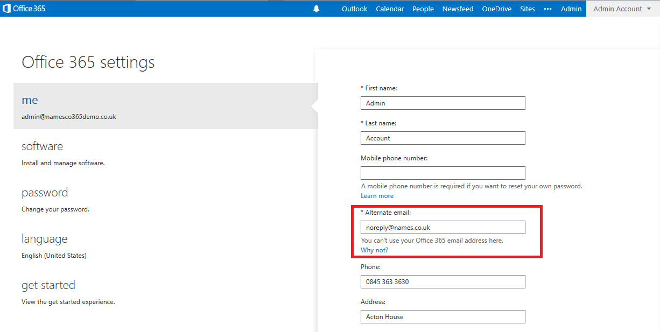Select the software settings section

pyautogui.click(x=165, y=153)
